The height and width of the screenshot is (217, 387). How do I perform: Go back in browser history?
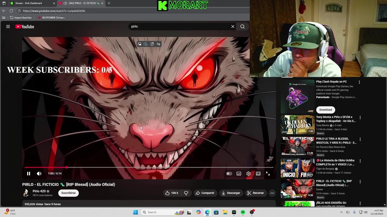pyautogui.click(x=4, y=11)
